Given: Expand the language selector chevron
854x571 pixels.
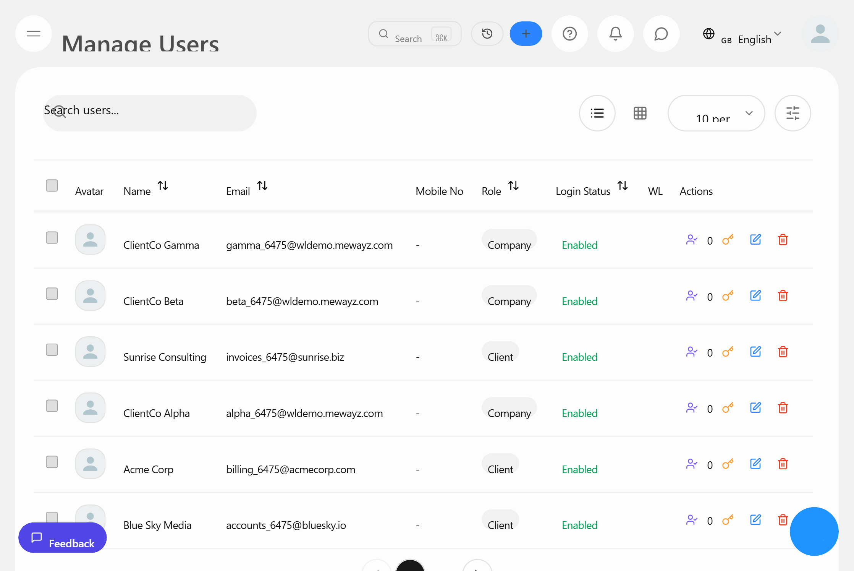Looking at the screenshot, I should pyautogui.click(x=778, y=34).
